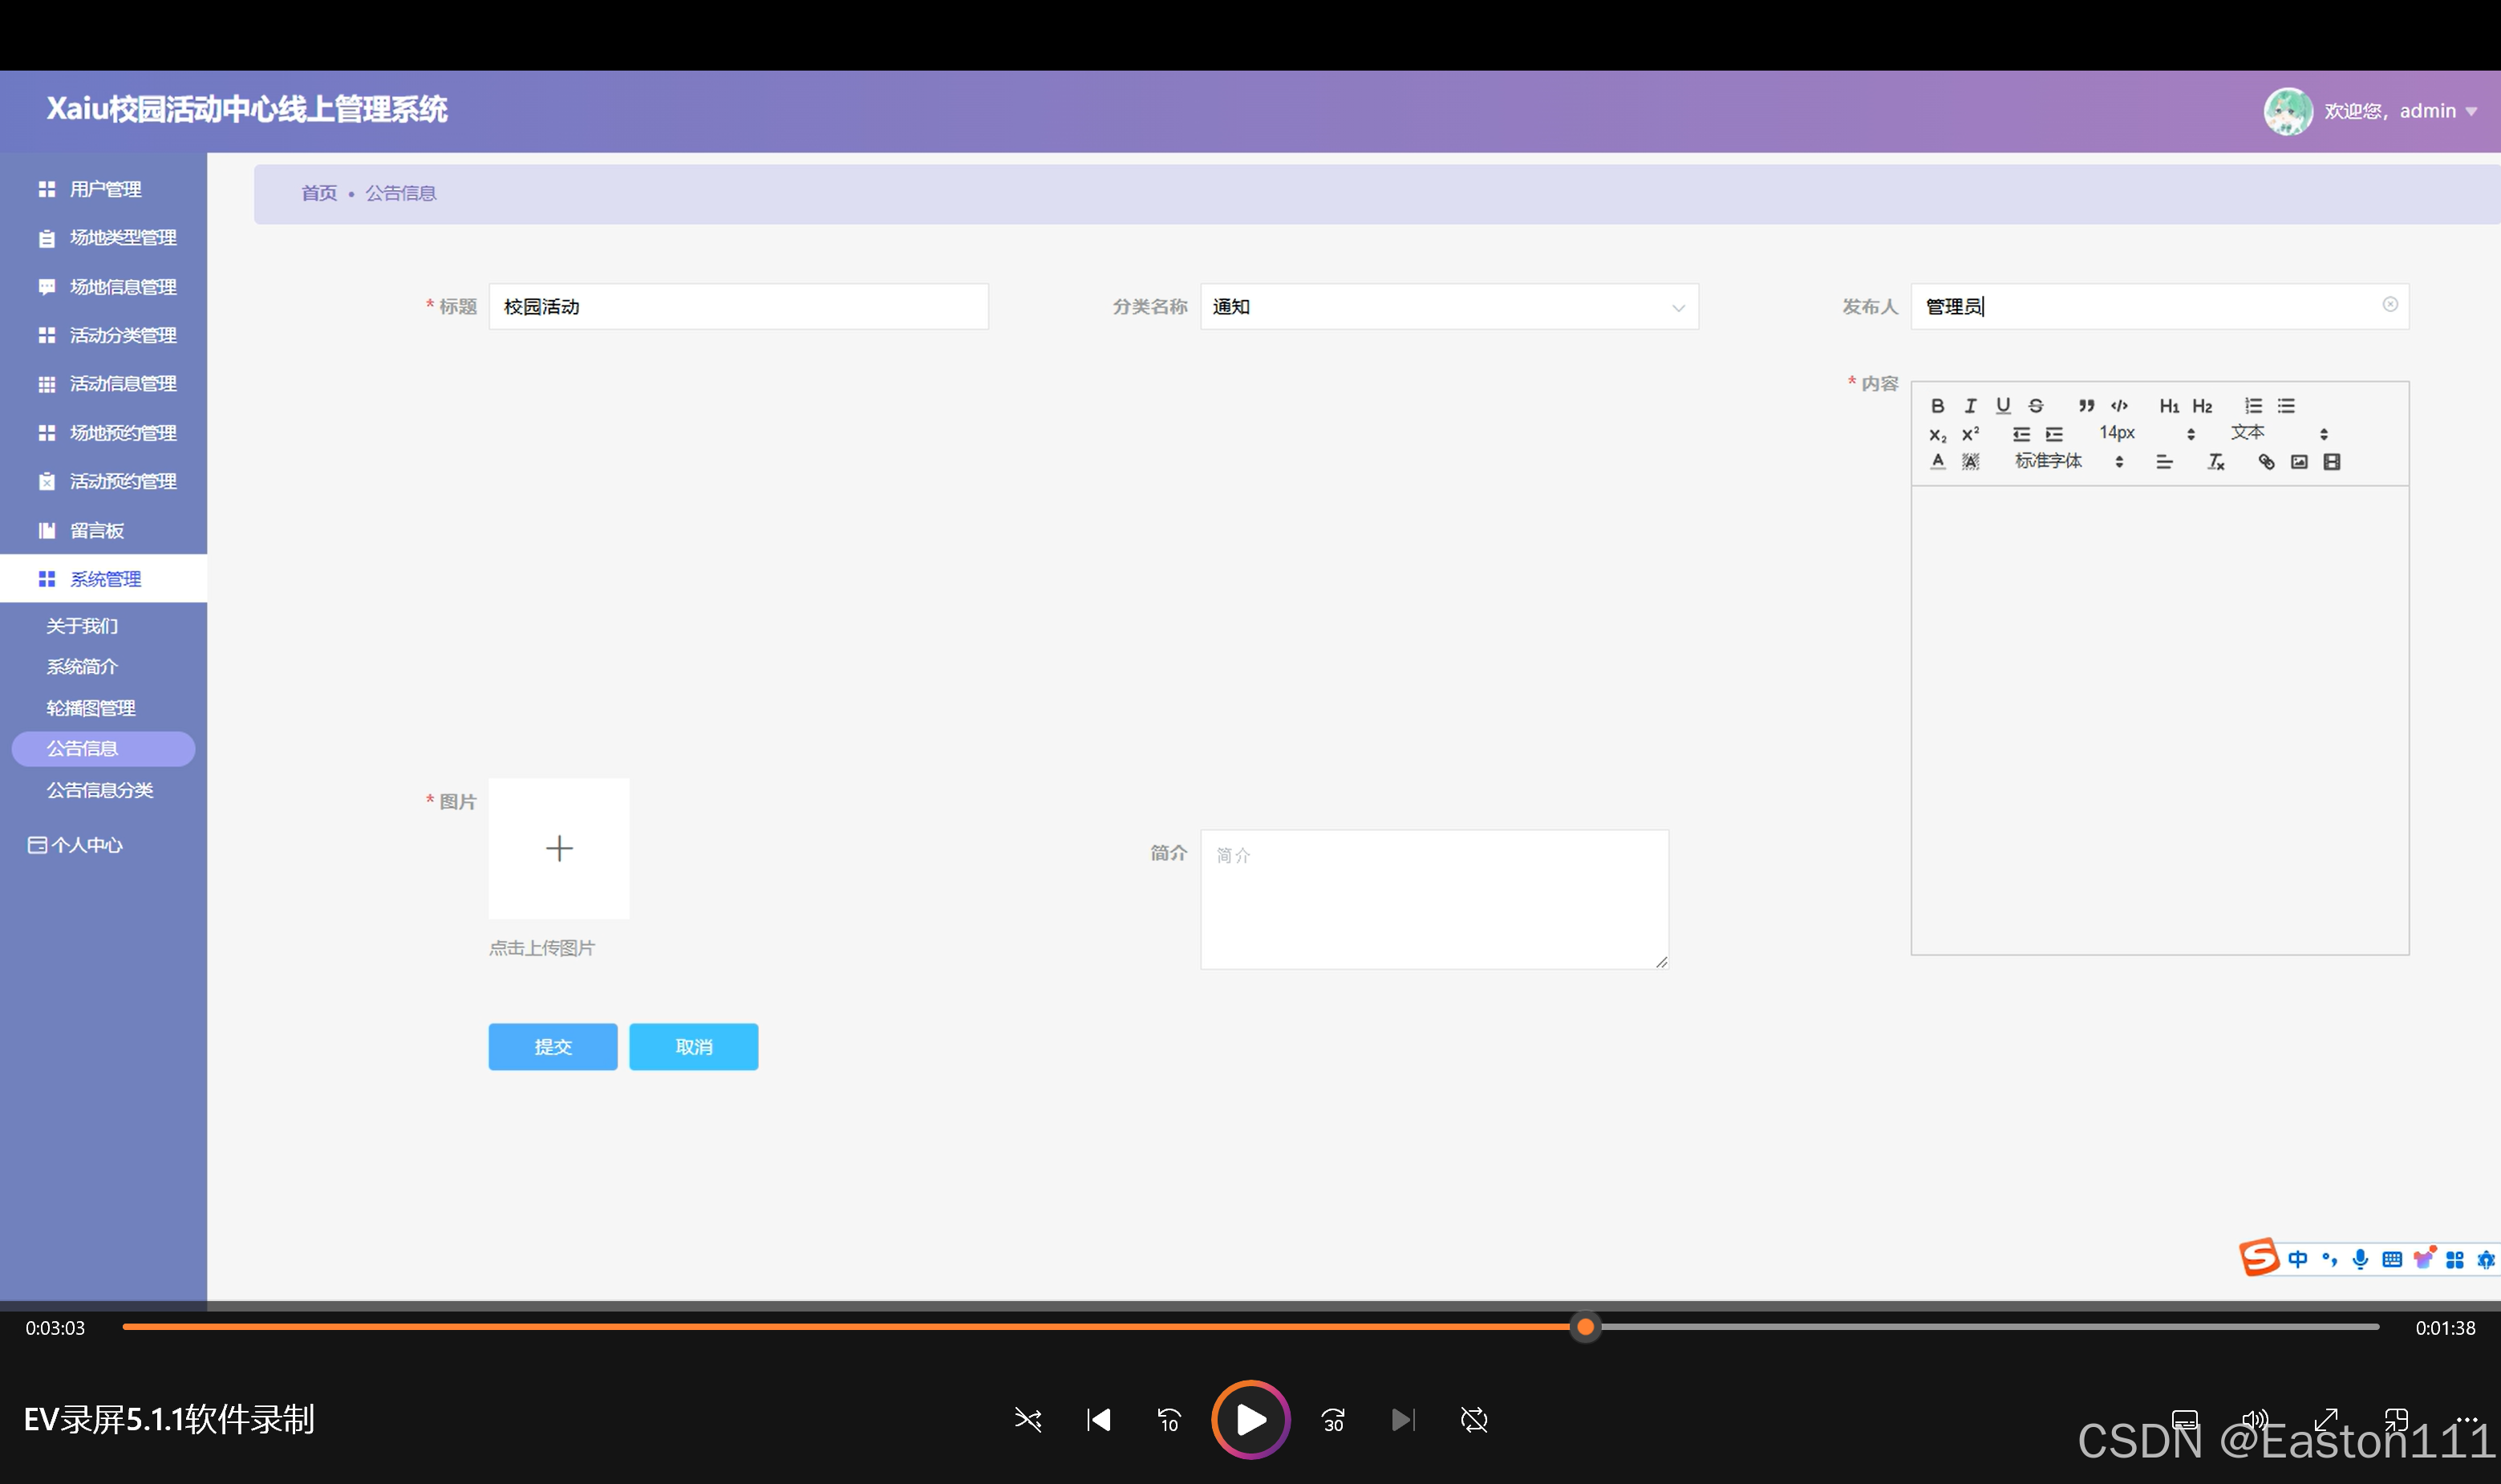
Task: Insert a video in the editor
Action: pos(2332,461)
